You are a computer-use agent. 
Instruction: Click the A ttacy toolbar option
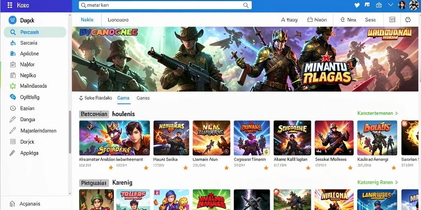pos(289,20)
